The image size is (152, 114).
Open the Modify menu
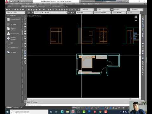point(61,4)
